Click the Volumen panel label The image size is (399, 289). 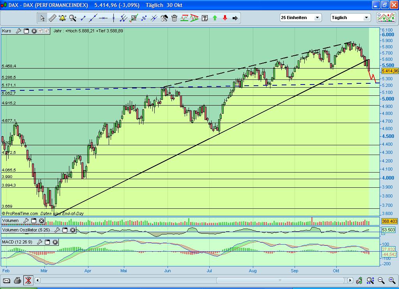click(11, 221)
